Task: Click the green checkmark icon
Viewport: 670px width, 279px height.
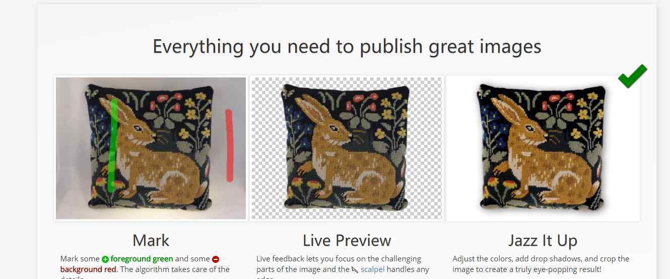Action: [x=632, y=76]
